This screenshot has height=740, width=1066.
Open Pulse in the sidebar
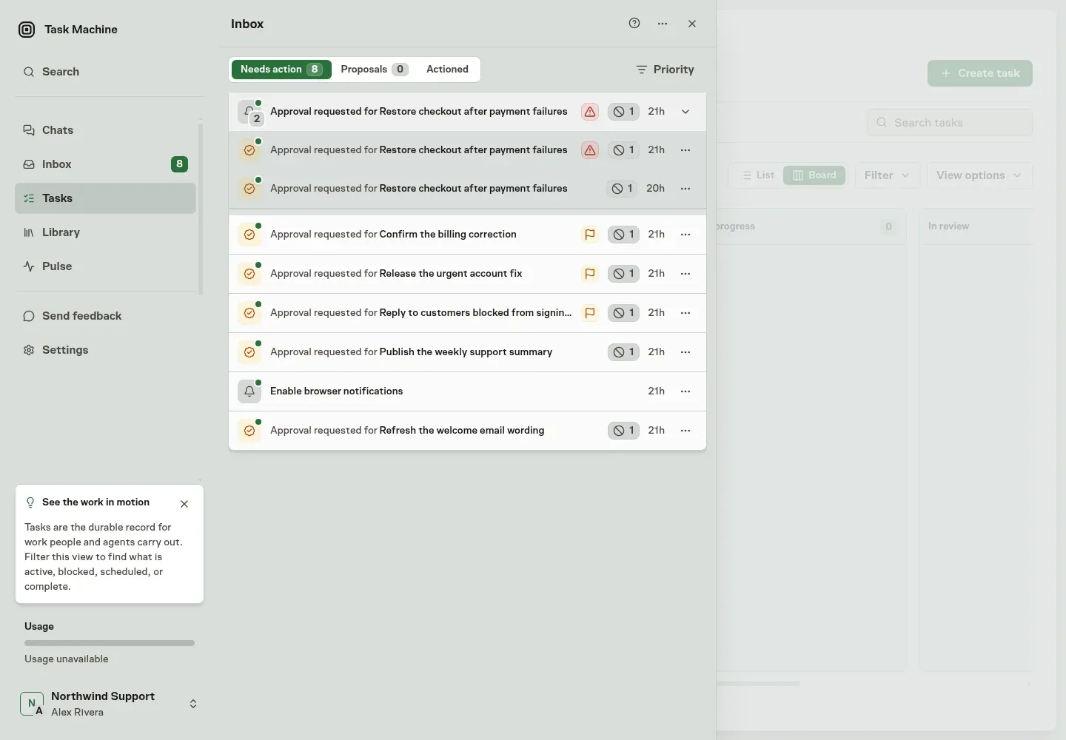coord(105,266)
